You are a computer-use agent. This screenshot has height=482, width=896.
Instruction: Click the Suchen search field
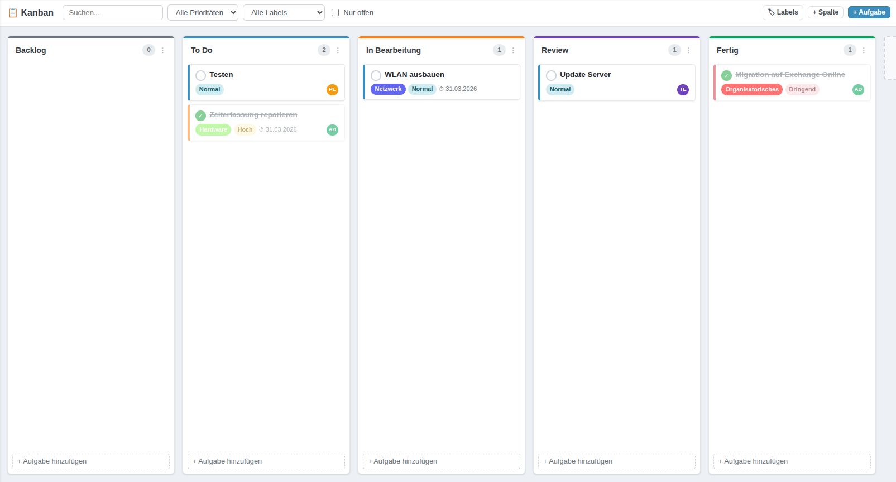pos(113,12)
